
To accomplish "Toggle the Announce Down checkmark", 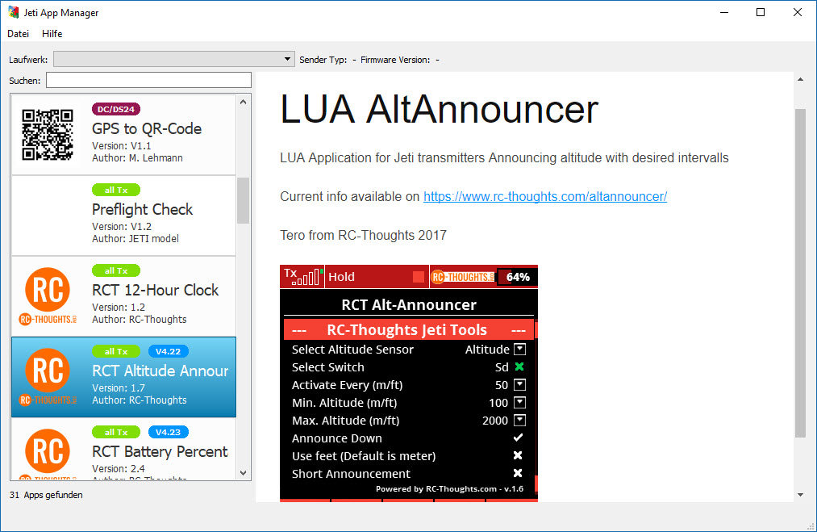I will tap(518, 438).
